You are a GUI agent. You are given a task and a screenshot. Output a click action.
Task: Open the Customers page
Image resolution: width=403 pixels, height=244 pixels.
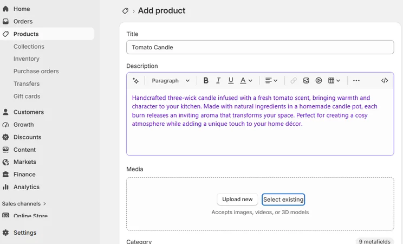click(29, 112)
